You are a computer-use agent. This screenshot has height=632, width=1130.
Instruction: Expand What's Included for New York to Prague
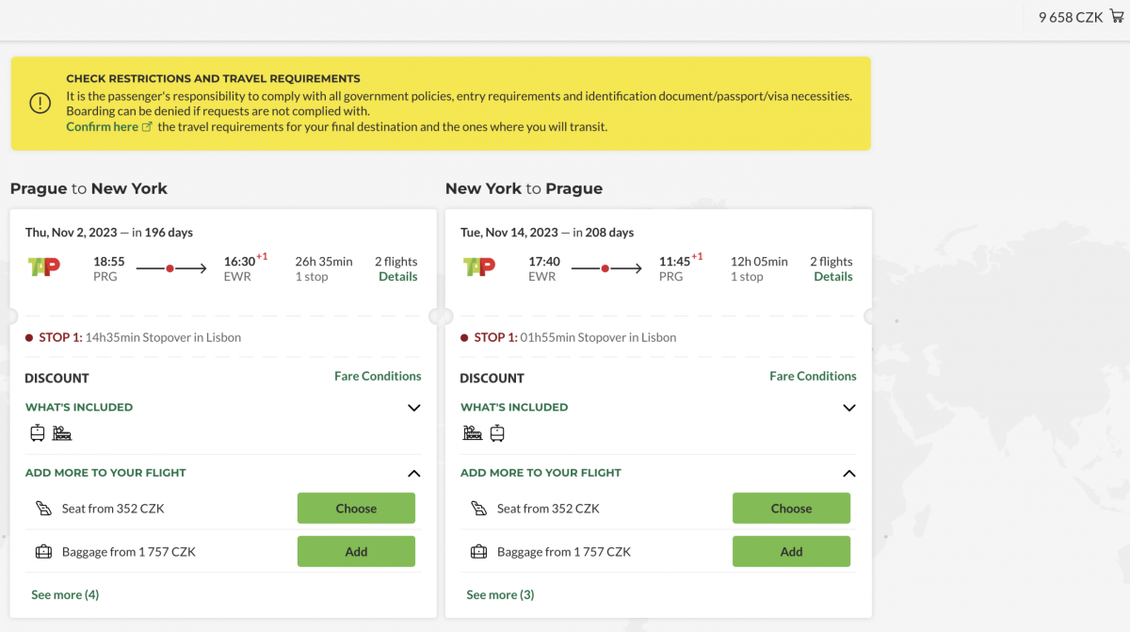pos(848,408)
